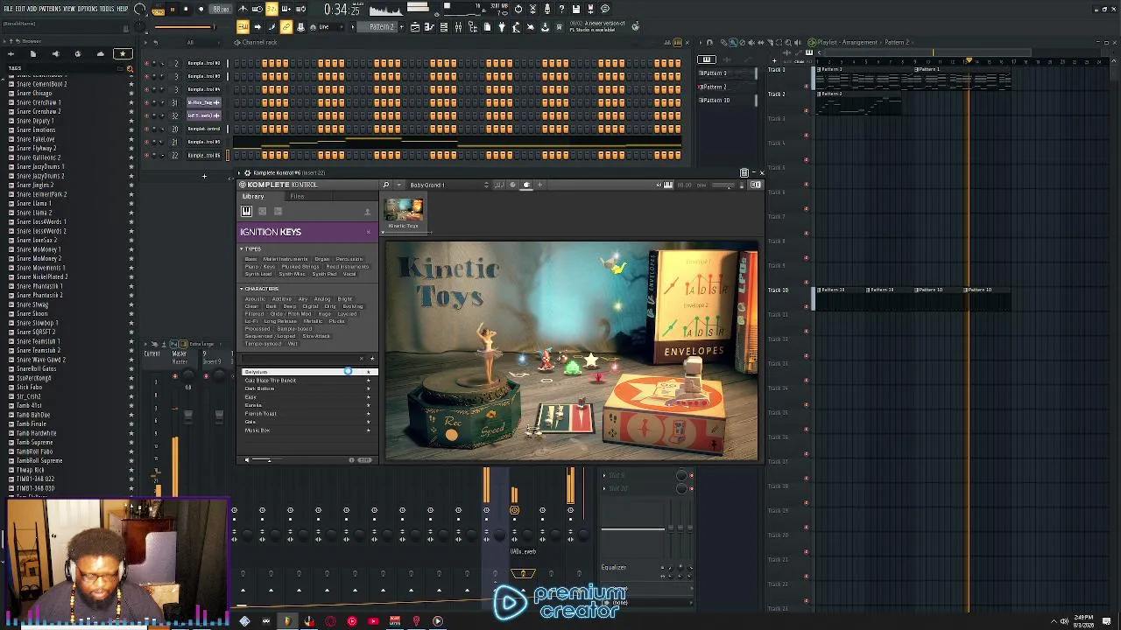
Task: Toggle favorite star for the Dark Bottom preset
Action: click(x=368, y=388)
